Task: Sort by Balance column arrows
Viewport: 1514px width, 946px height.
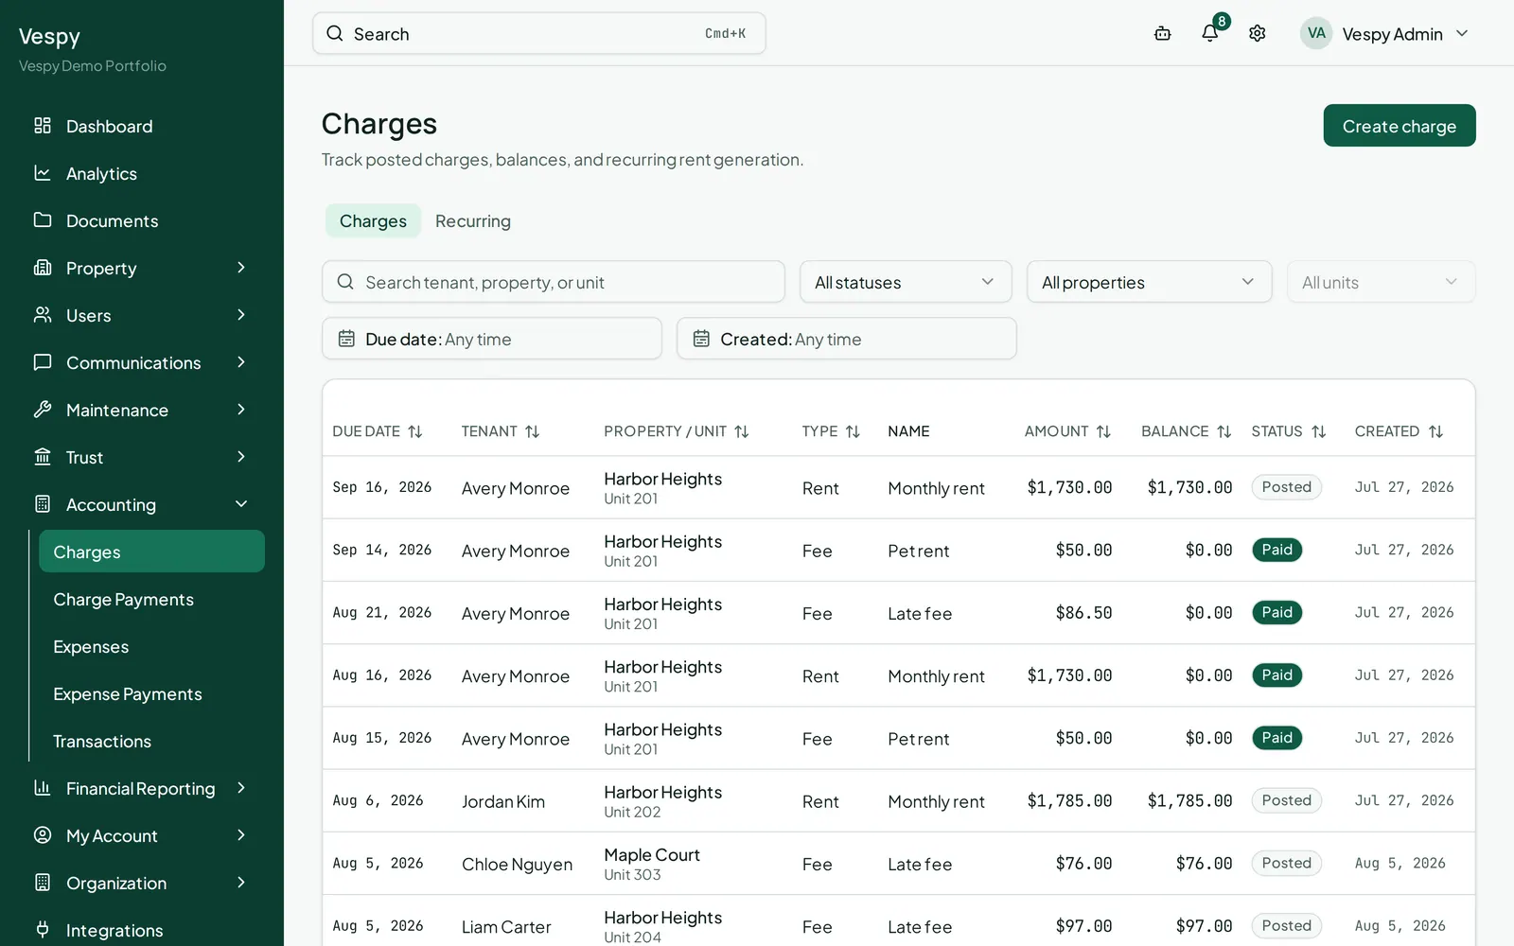Action: pyautogui.click(x=1224, y=431)
